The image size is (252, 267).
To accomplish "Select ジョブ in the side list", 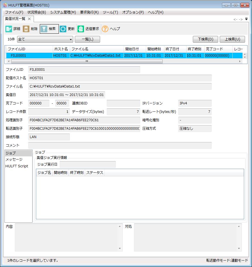I will click(x=19, y=153).
